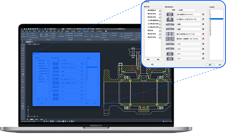Switch to the Model layout tab at bottom
Viewport: 226px width, 135px height.
(x=32, y=119)
